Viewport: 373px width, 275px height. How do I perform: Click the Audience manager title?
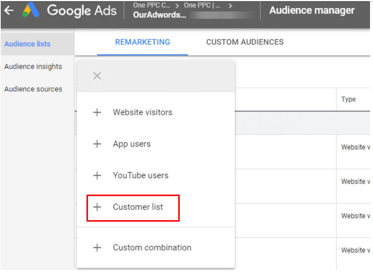click(312, 10)
